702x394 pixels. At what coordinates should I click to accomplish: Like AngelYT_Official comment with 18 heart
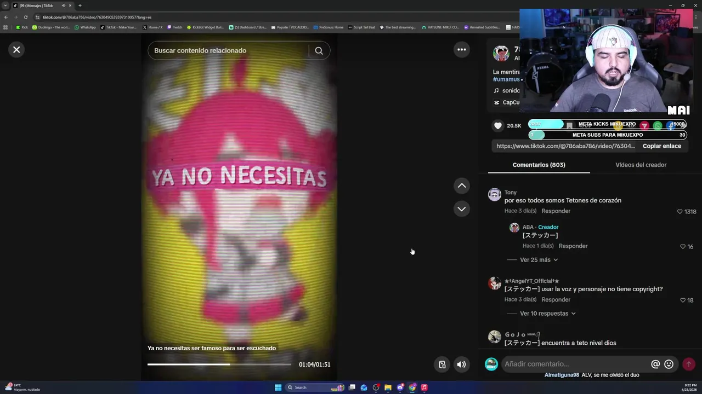click(x=683, y=300)
